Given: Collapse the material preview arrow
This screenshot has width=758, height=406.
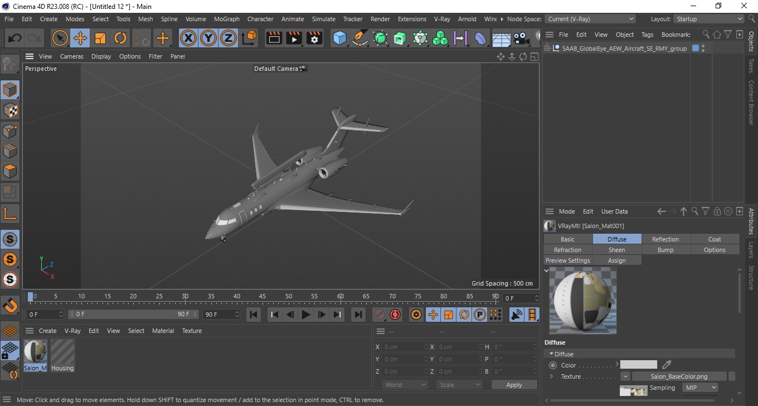Looking at the screenshot, I should point(547,270).
